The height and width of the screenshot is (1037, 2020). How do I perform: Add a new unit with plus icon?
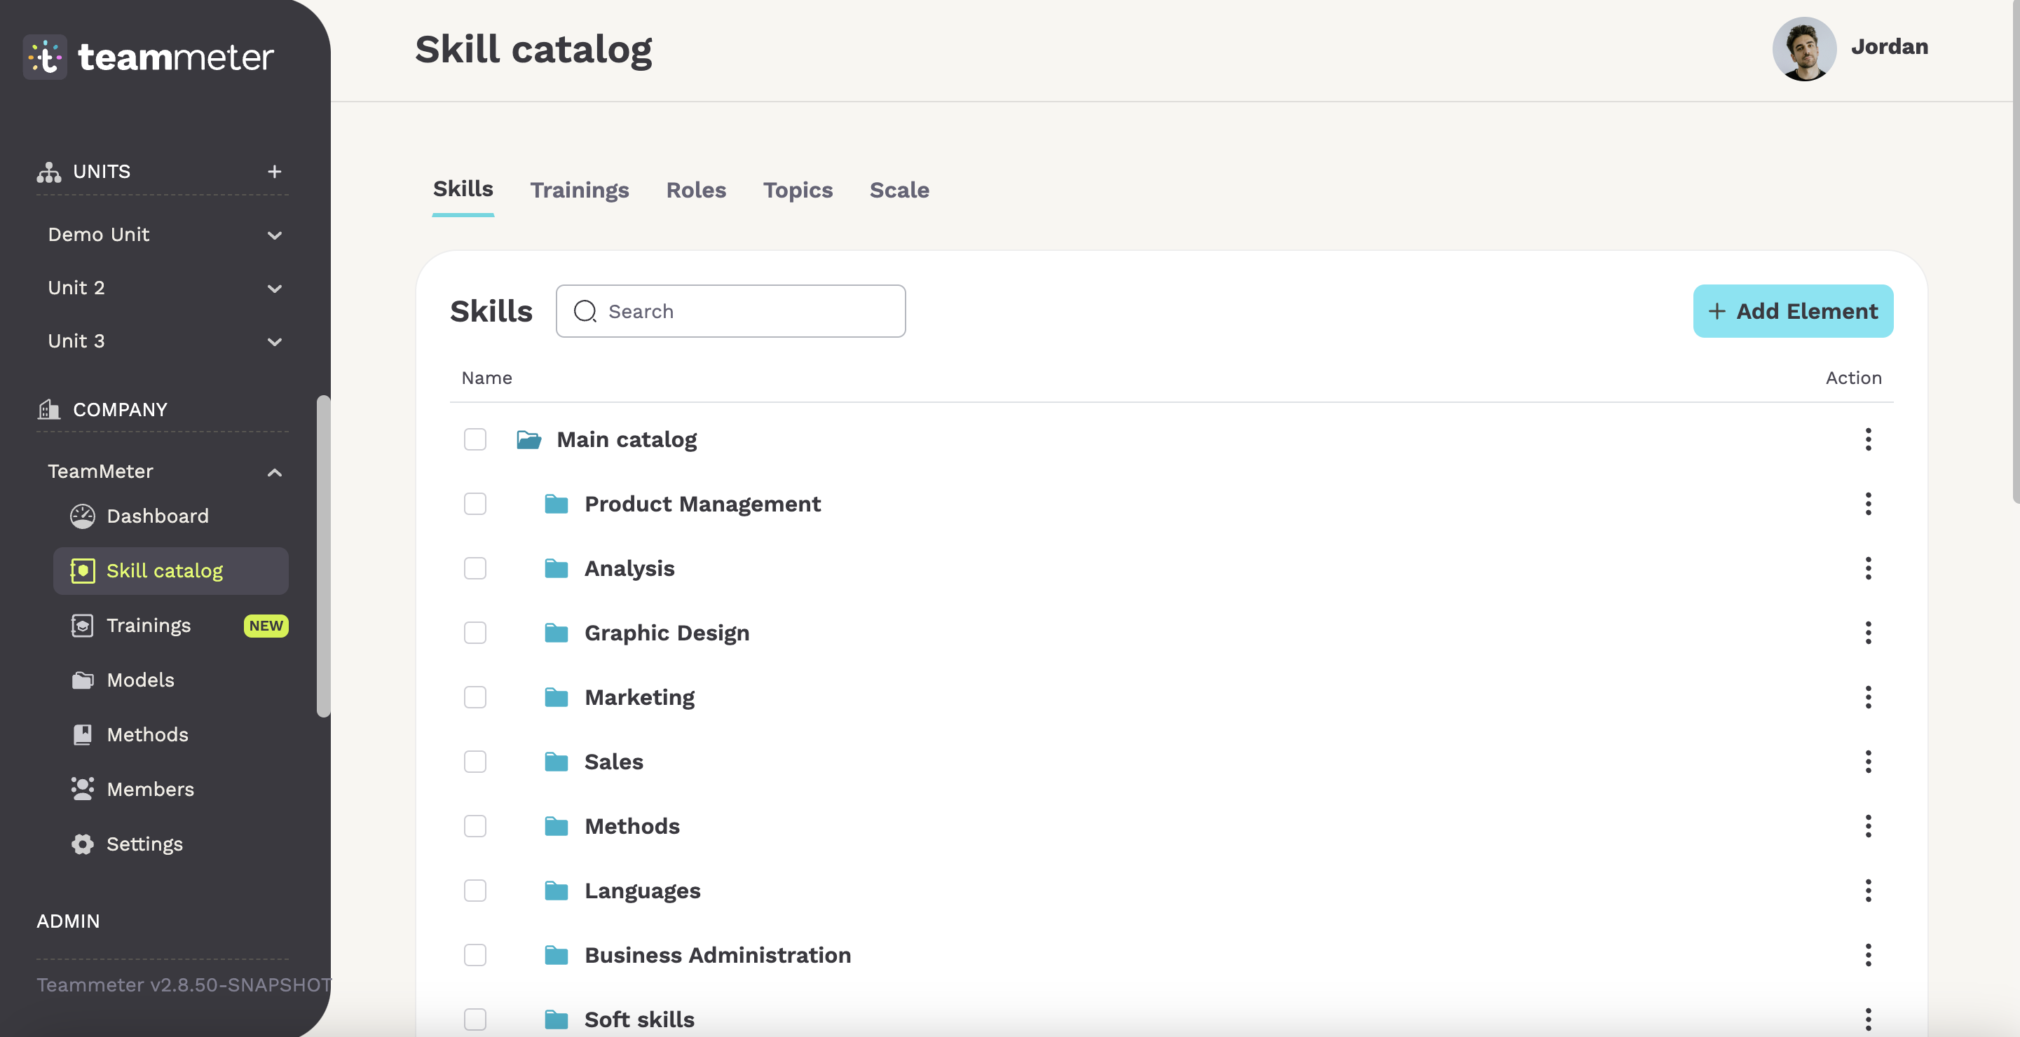tap(275, 171)
